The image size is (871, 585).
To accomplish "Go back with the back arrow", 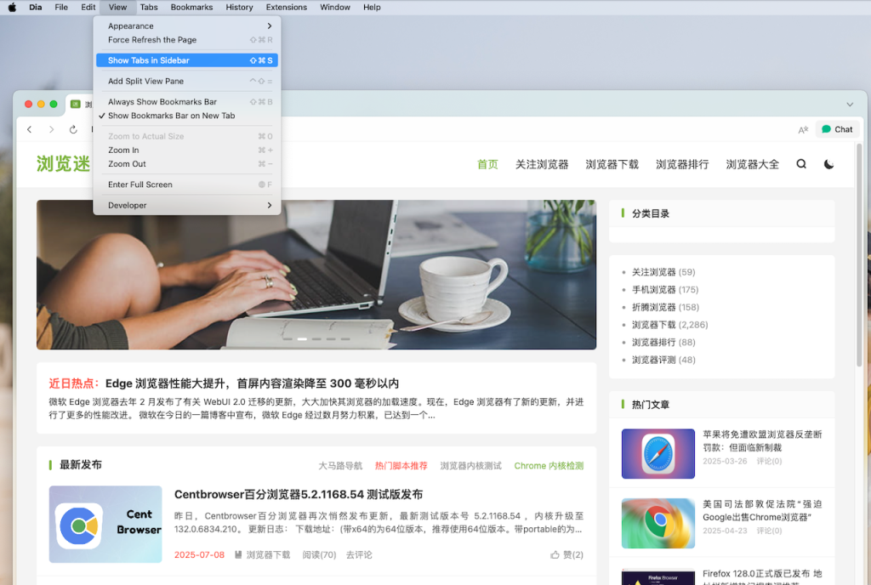I will click(x=30, y=129).
